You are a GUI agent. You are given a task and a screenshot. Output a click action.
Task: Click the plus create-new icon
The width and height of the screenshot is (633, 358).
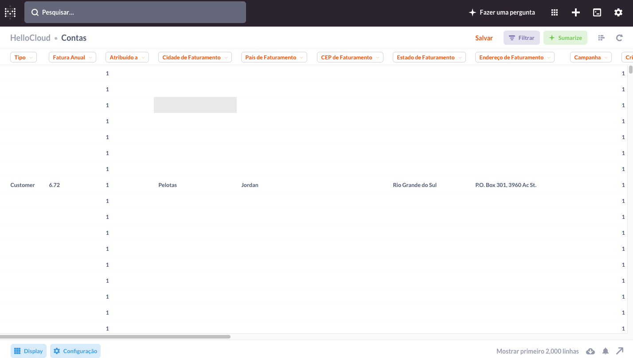(x=576, y=12)
